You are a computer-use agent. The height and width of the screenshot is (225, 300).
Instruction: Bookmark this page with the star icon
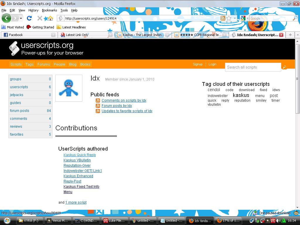click(229, 18)
